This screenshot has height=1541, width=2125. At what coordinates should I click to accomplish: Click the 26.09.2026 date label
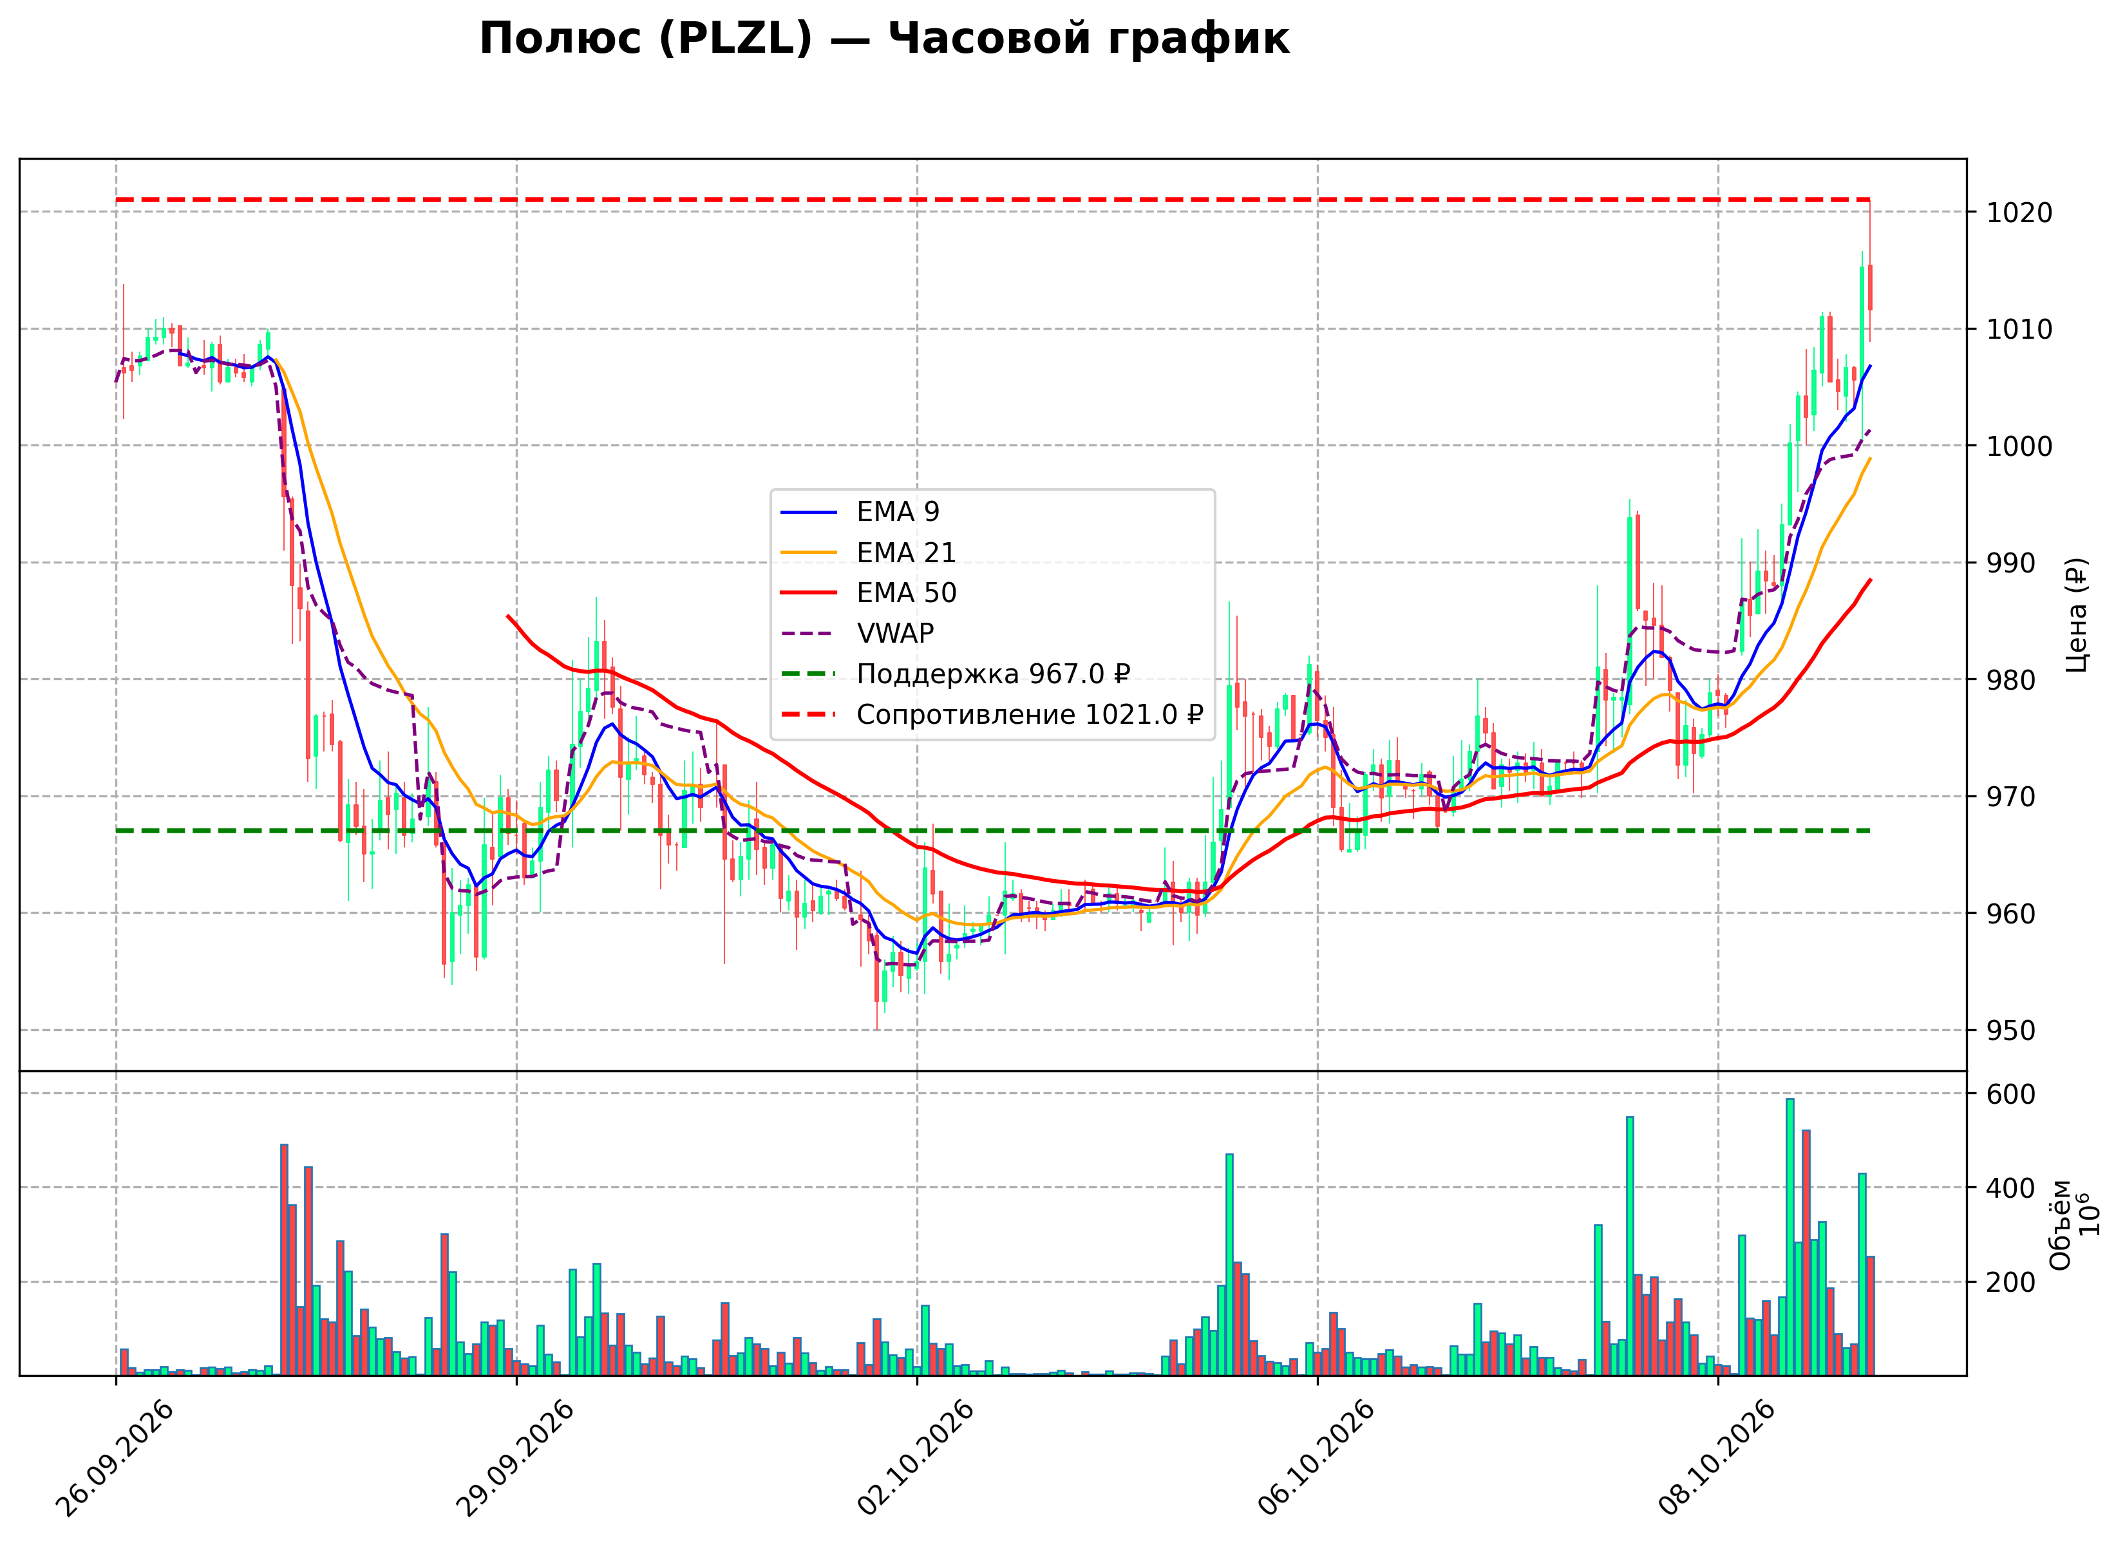tap(115, 1459)
